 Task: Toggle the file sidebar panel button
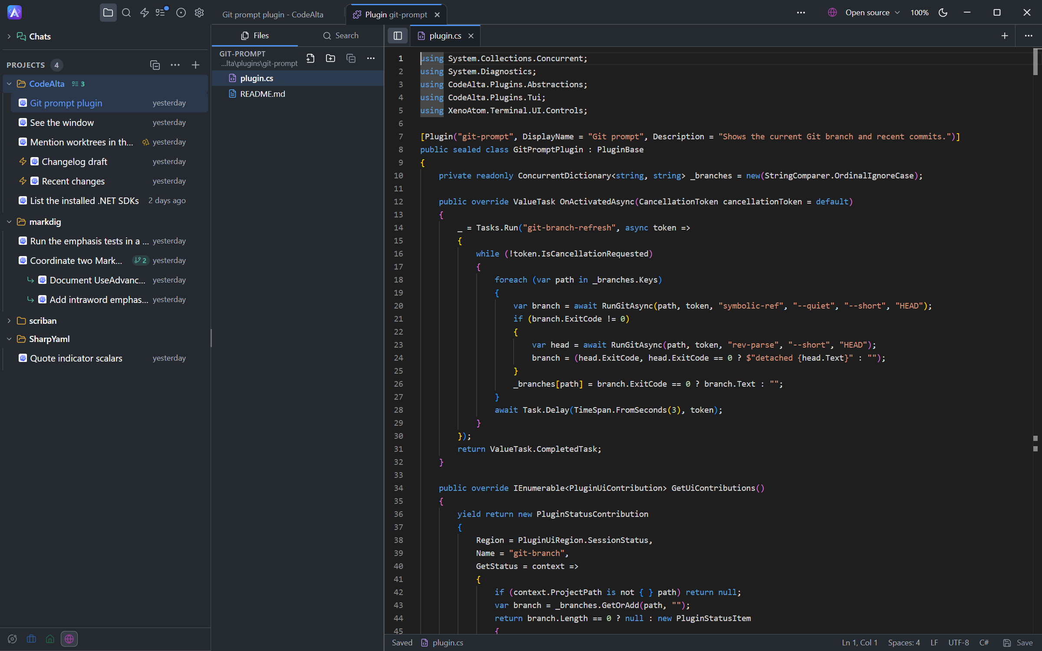[x=398, y=36]
